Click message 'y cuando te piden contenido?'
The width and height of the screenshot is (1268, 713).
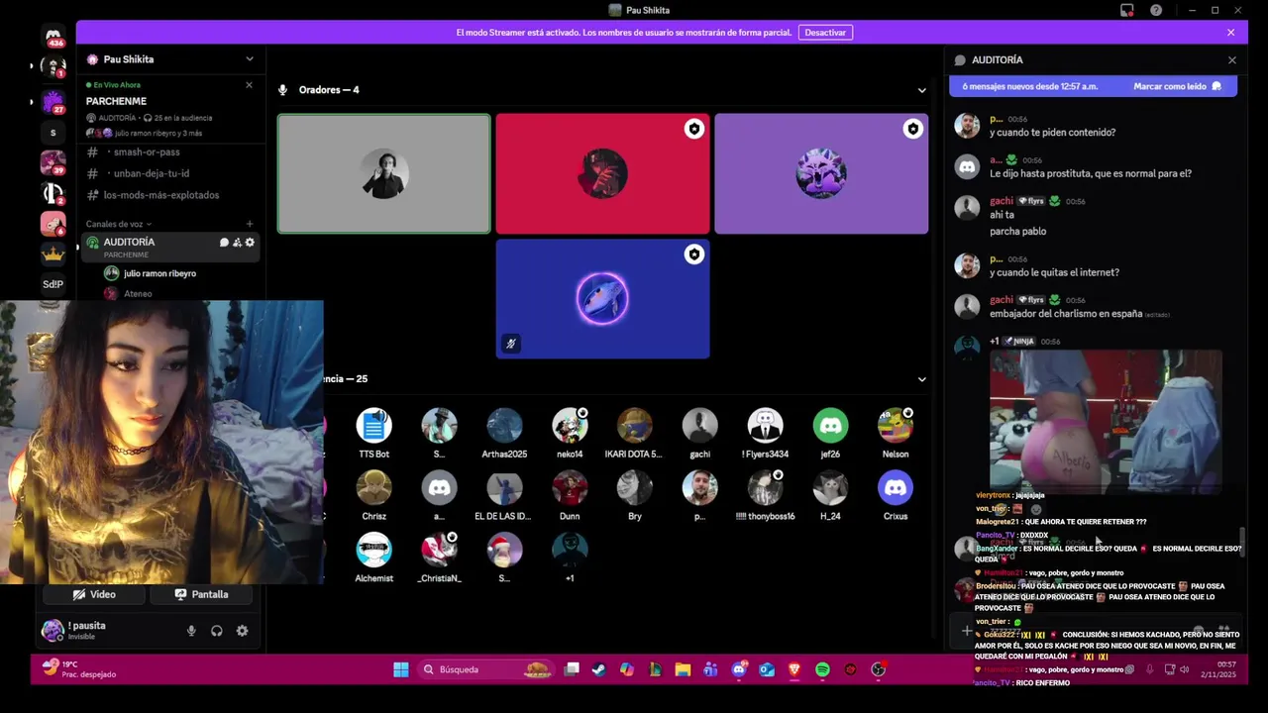pos(1052,133)
